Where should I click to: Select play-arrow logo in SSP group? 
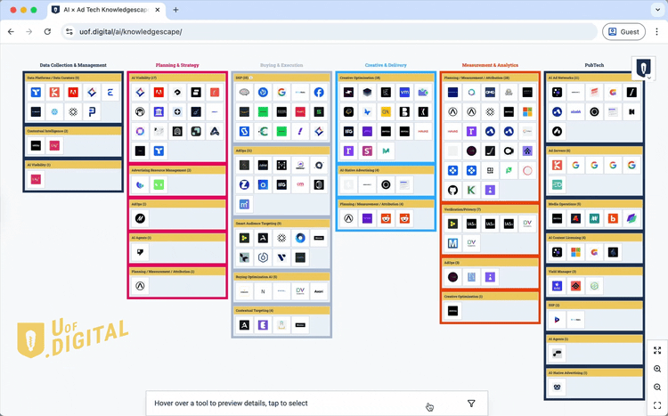[557, 320]
